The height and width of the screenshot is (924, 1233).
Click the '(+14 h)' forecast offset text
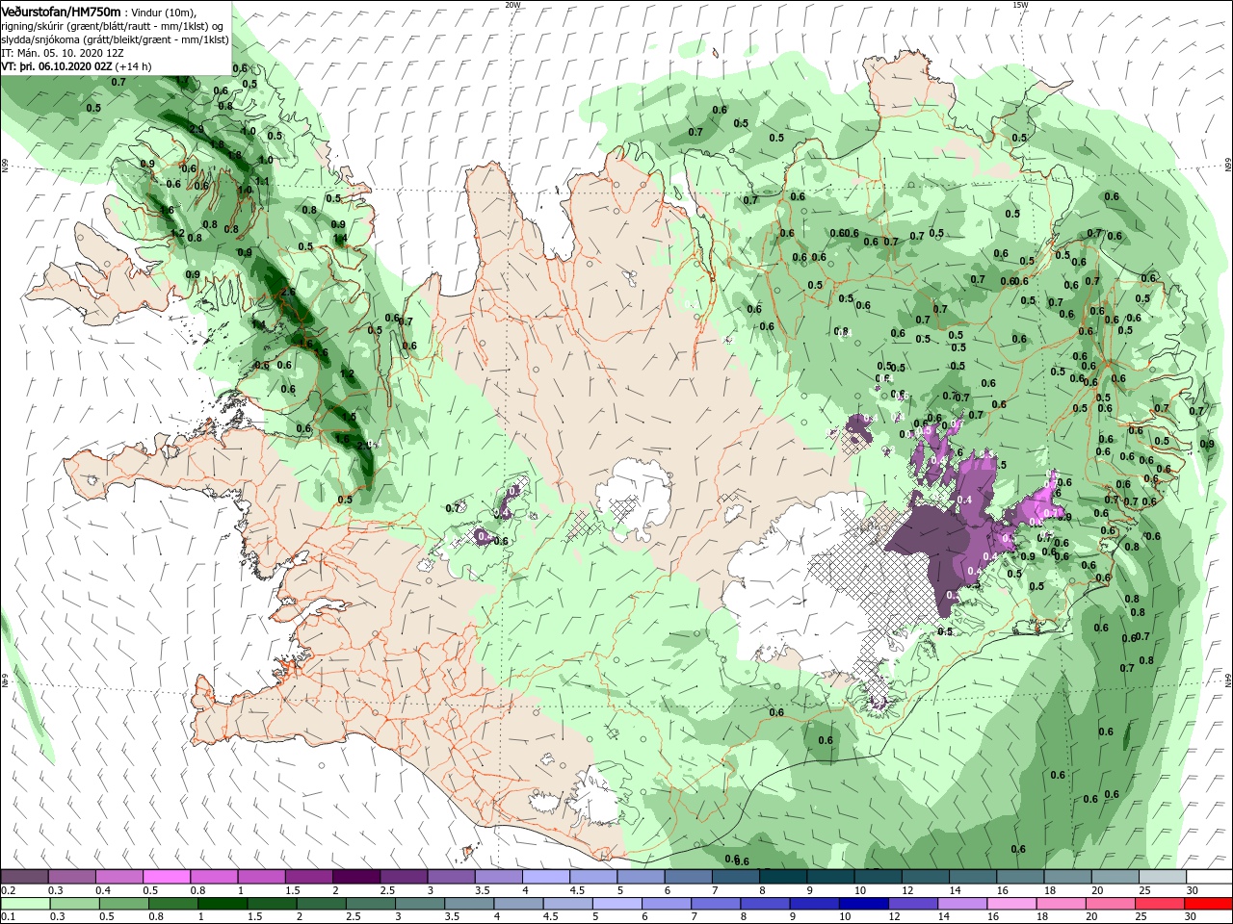point(133,67)
